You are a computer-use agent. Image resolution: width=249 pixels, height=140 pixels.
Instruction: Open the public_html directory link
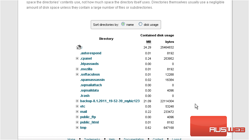[89, 122]
